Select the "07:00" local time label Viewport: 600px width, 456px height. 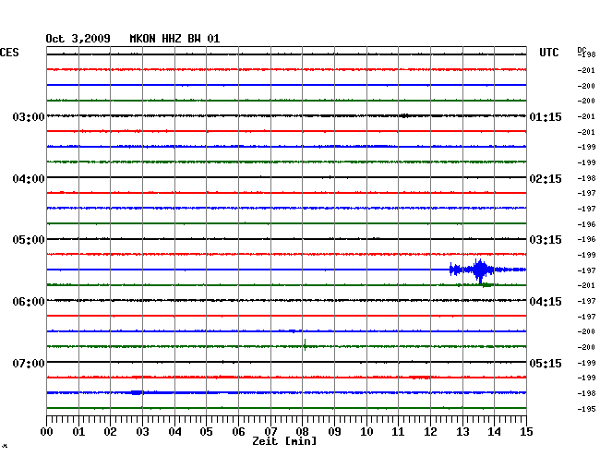(x=29, y=363)
